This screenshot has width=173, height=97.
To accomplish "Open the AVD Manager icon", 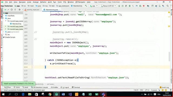I will coord(159,6).
